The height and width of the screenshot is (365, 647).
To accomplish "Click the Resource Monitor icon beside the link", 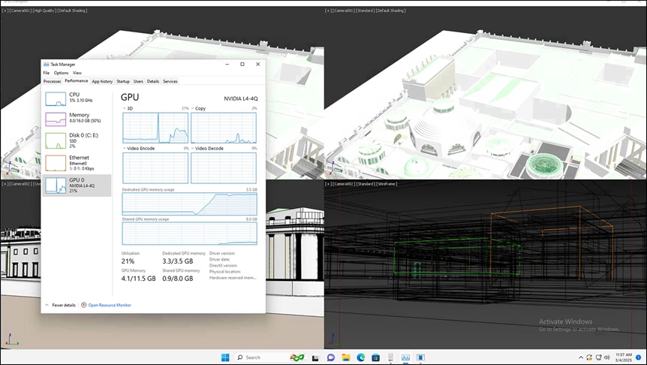I will click(84, 305).
